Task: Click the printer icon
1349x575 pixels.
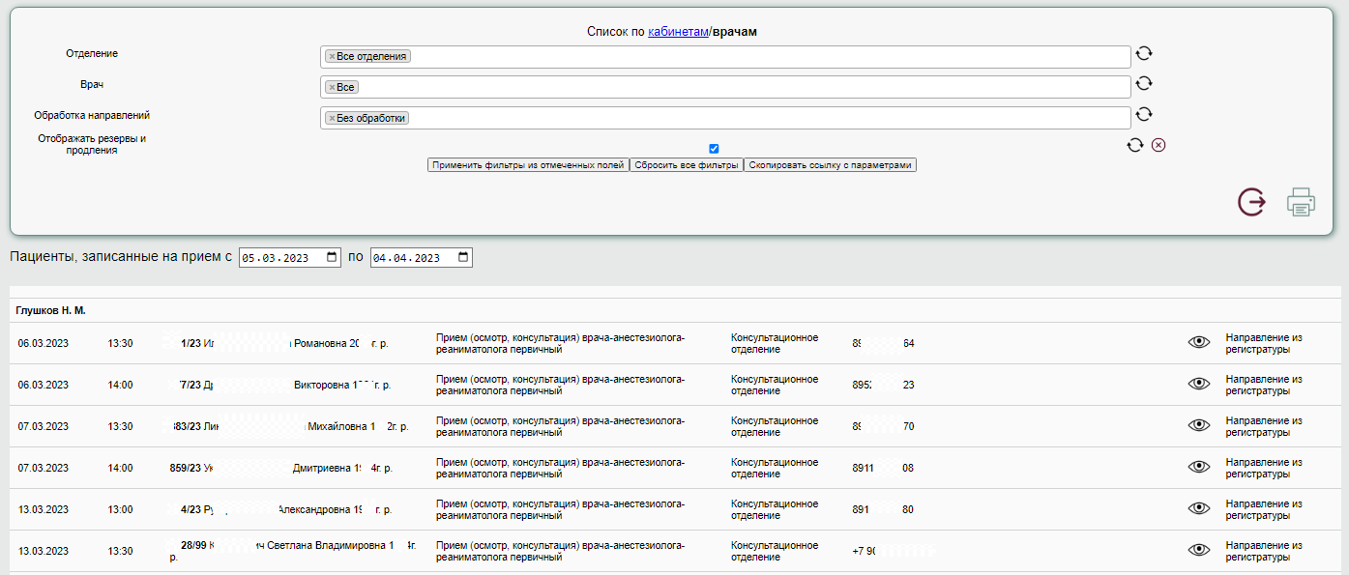Action: click(x=1301, y=202)
